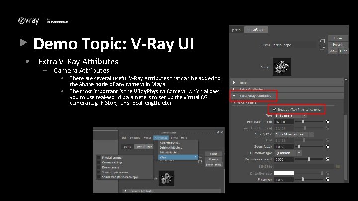Screen dimensions: 358x201
Task: Switch to persp tab in large panel
Action: (236, 30)
